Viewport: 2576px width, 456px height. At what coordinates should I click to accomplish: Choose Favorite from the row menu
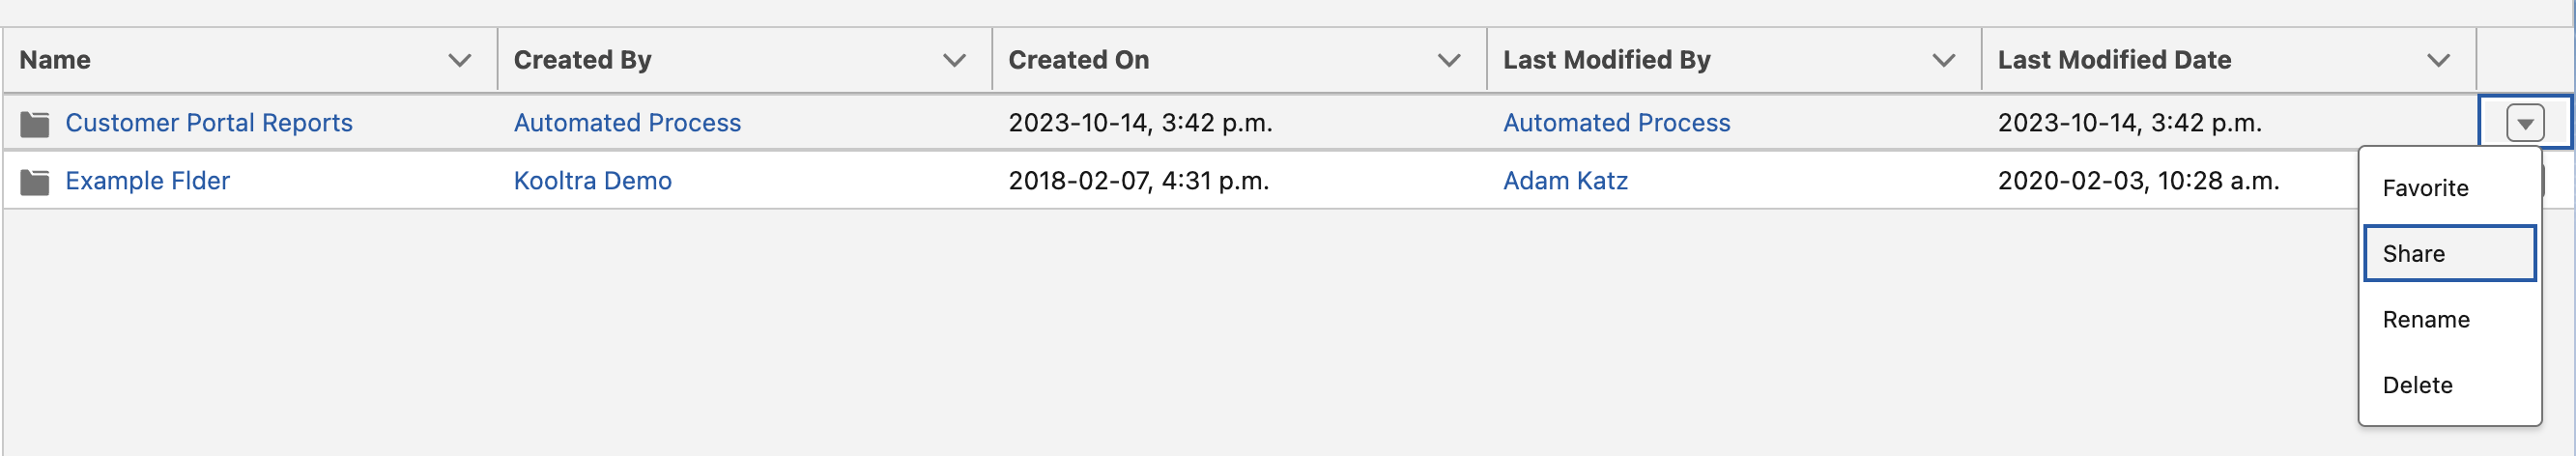[x=2425, y=188]
